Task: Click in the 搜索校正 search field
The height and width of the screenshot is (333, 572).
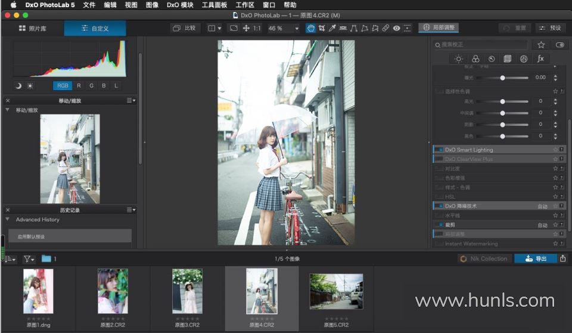Action: (x=480, y=45)
